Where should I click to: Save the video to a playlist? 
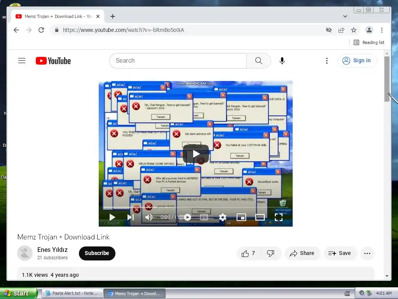point(340,253)
